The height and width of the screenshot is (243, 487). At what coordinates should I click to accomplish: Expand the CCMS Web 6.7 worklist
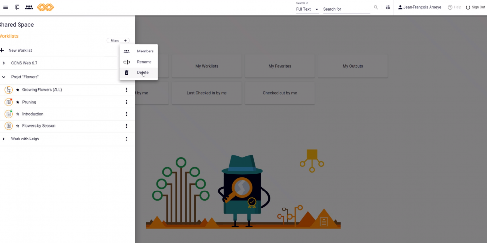(x=4, y=63)
